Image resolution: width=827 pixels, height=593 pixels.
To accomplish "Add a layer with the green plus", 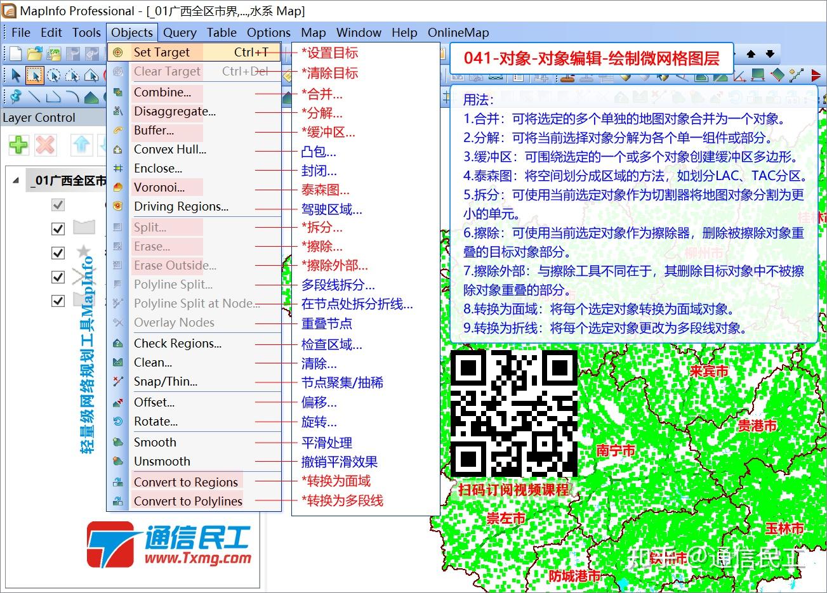I will (x=18, y=145).
